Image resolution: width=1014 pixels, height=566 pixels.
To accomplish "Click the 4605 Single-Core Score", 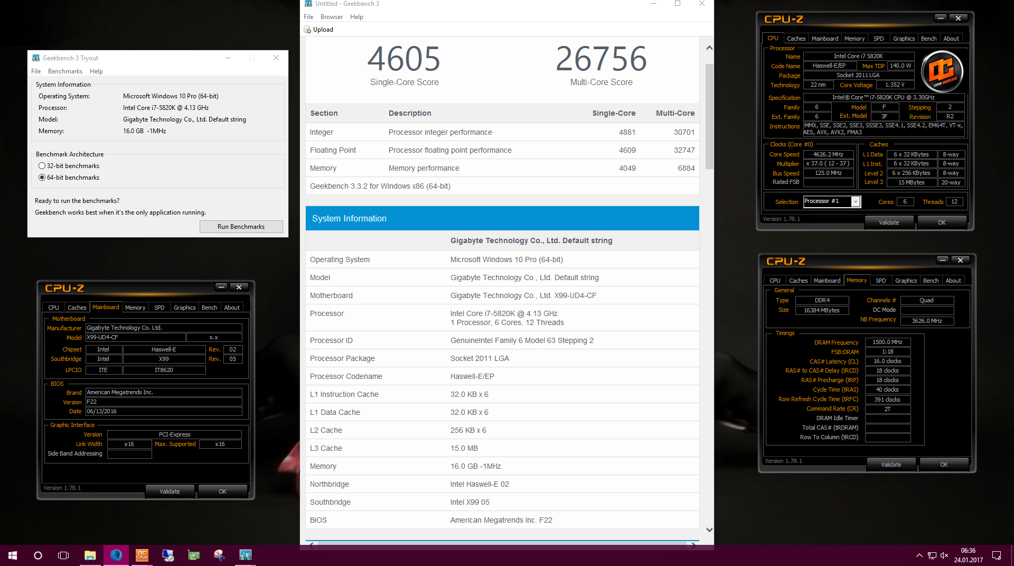I will pyautogui.click(x=404, y=59).
